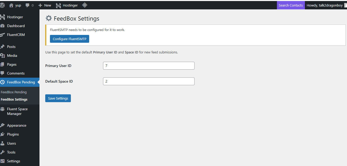Open FeedBox Settings submenu link
This screenshot has height=166, width=347.
point(14,99)
